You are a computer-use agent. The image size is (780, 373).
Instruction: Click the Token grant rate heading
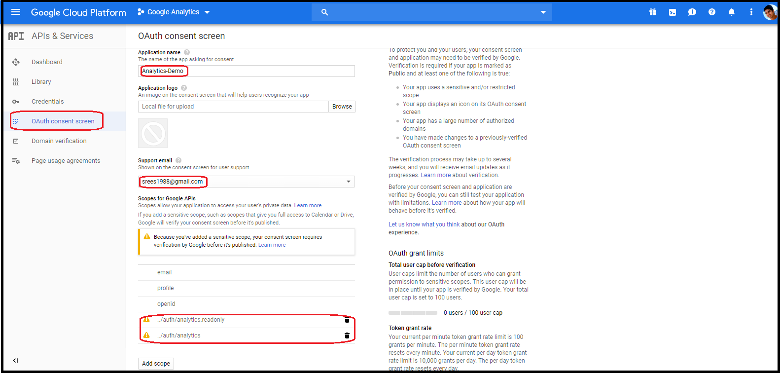410,328
